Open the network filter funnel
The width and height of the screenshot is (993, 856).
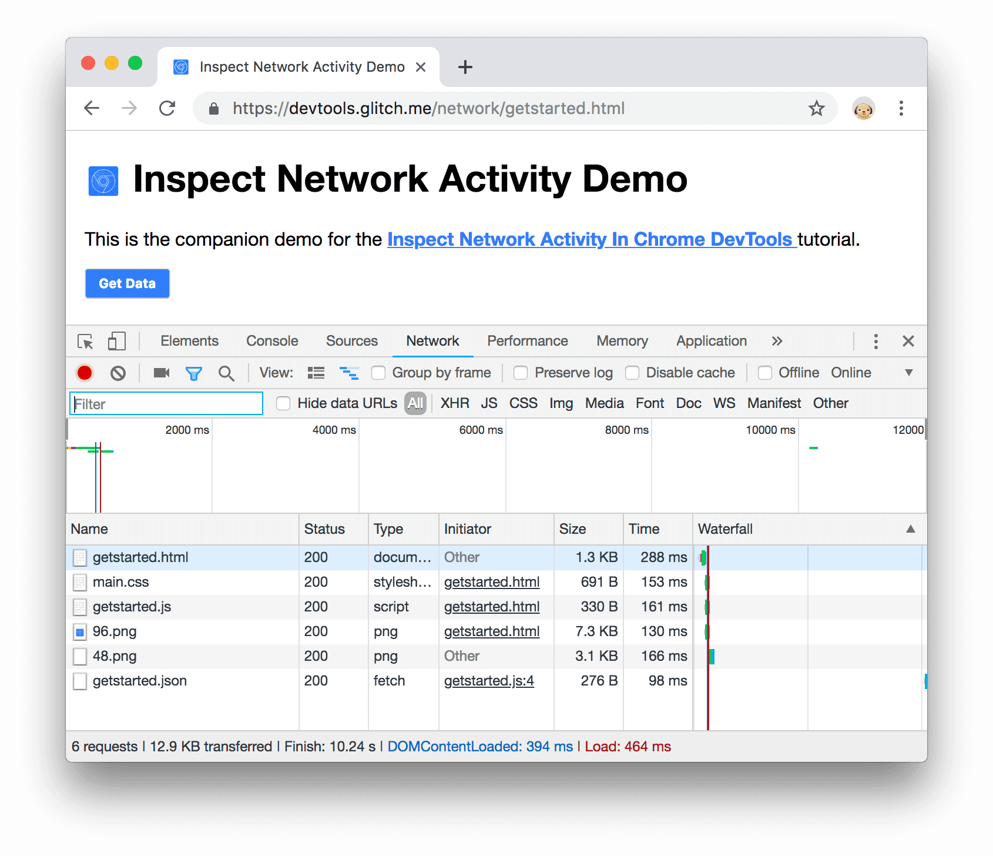pyautogui.click(x=194, y=373)
